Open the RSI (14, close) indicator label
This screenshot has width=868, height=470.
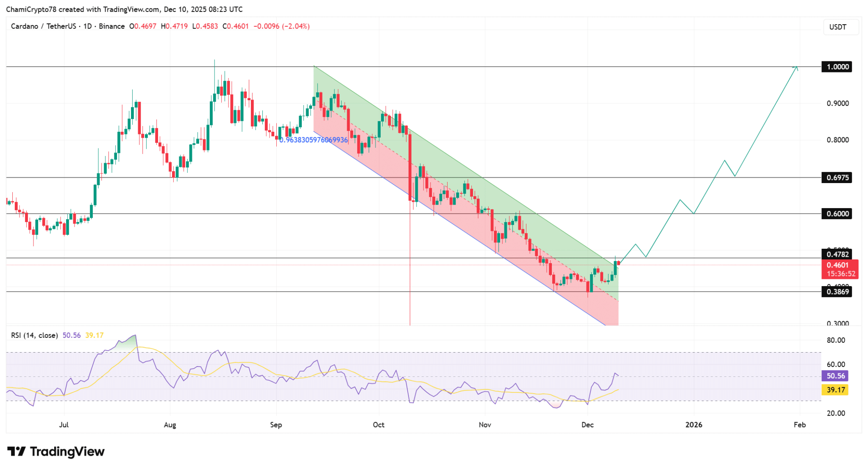tap(34, 334)
